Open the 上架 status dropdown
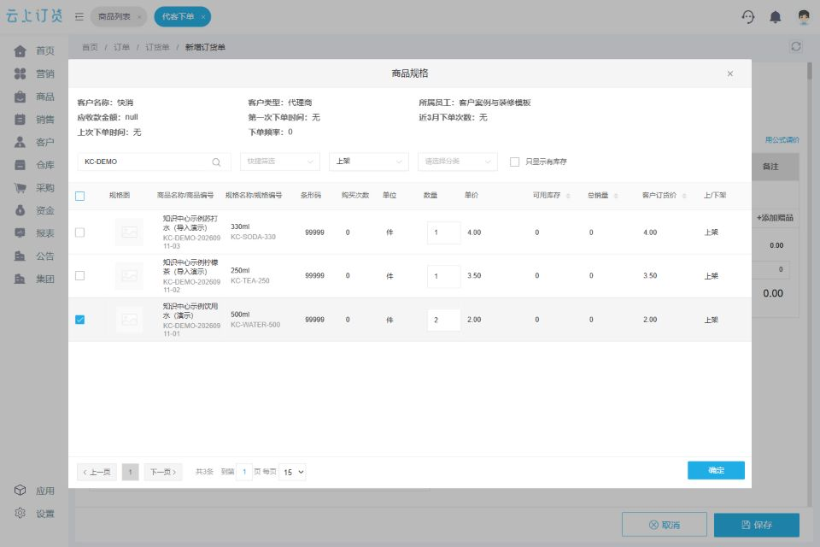This screenshot has height=547, width=820. (369, 162)
